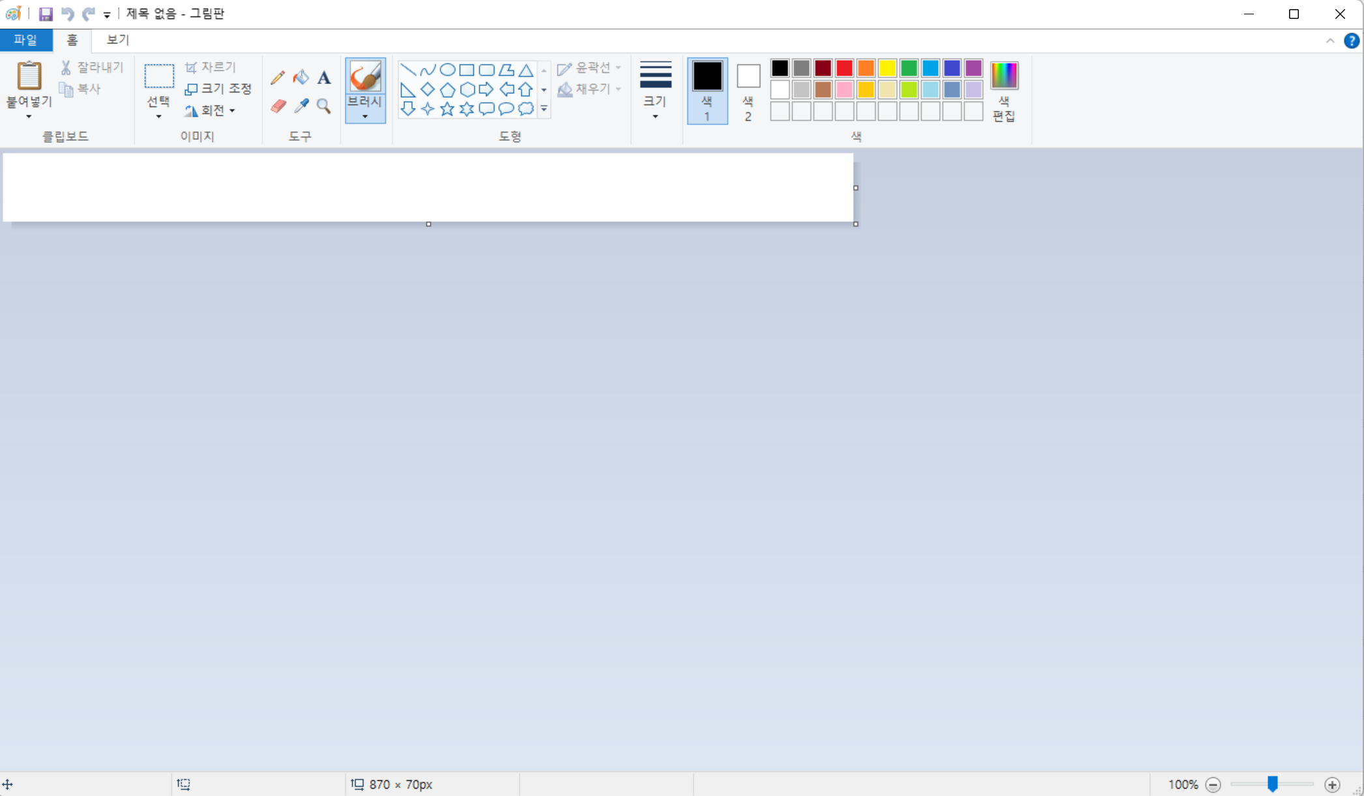
Task: Select the Fill bucket tool
Action: coord(300,78)
